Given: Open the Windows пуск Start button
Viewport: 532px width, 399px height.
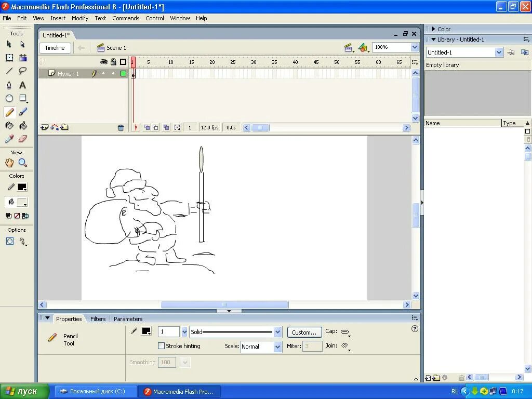Looking at the screenshot, I should pyautogui.click(x=24, y=392).
